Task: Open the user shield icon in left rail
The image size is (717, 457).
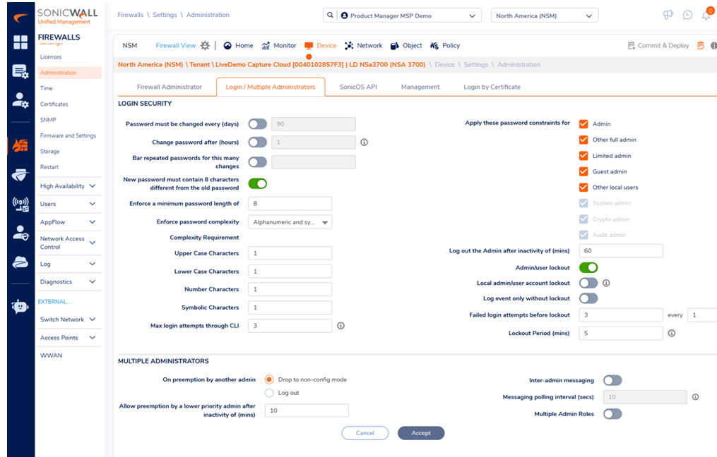Action: [20, 233]
